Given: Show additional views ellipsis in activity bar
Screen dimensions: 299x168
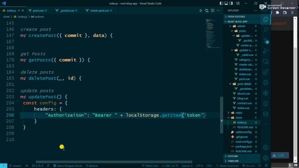Looking at the screenshot, I should point(265,125).
